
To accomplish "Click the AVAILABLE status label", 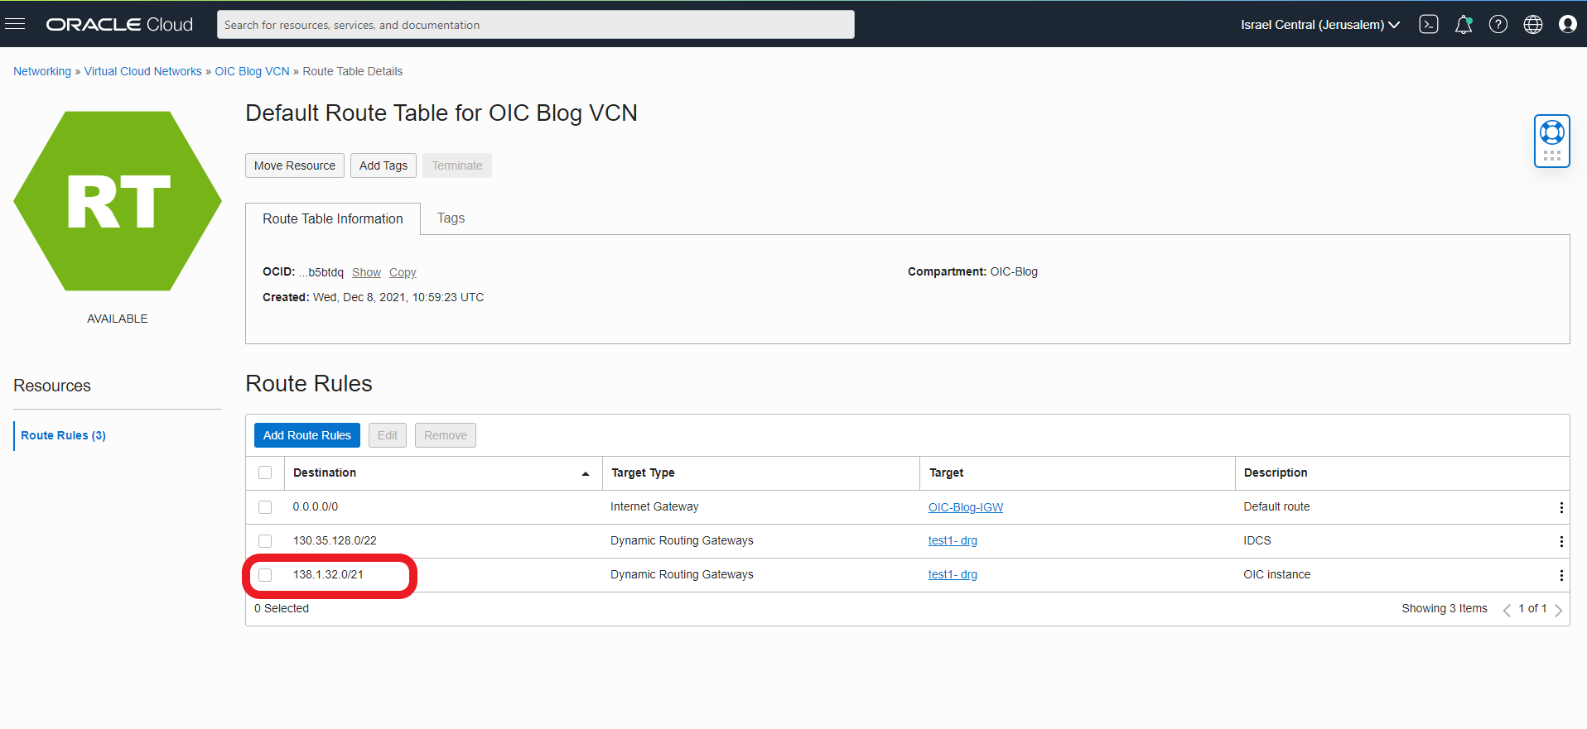I will click(118, 319).
